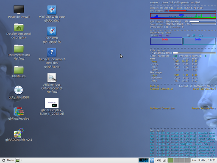Open gbRRDGraphix_Suite_fr_2013.pdf file thumbnail
The image size is (217, 163).
[52, 103]
